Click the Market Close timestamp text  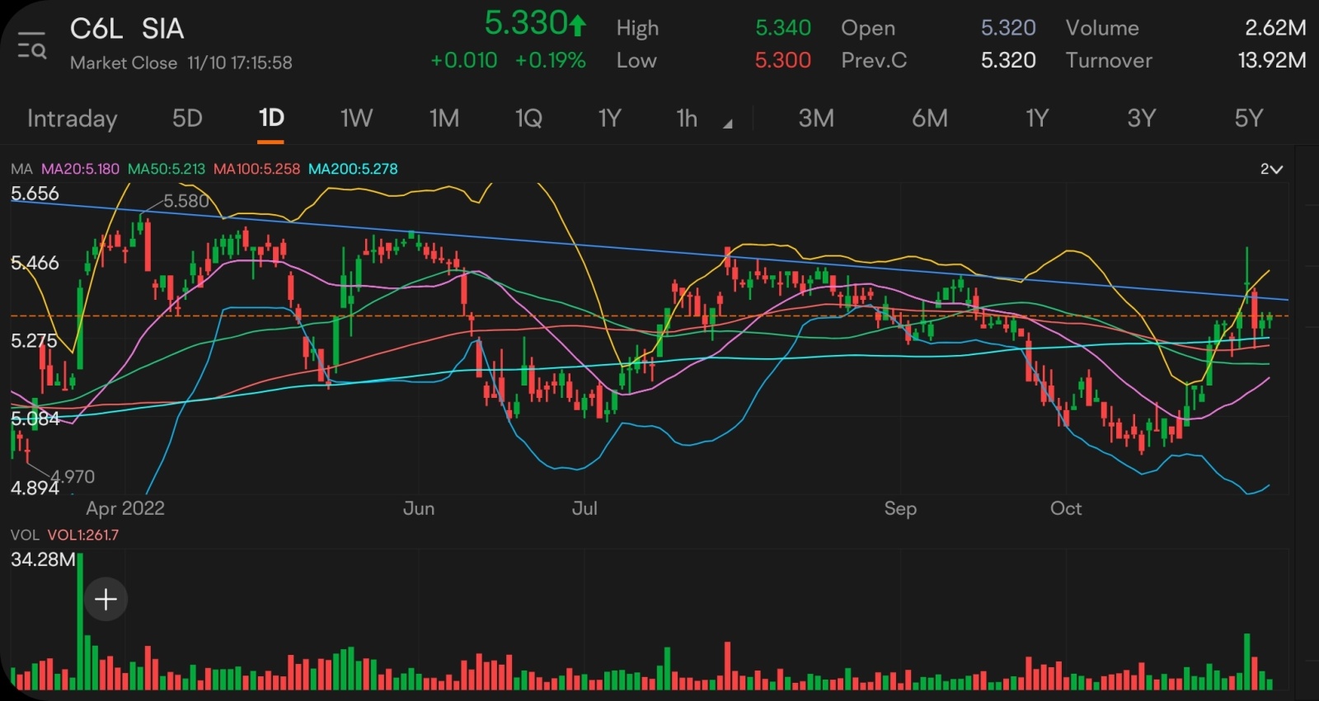[181, 63]
